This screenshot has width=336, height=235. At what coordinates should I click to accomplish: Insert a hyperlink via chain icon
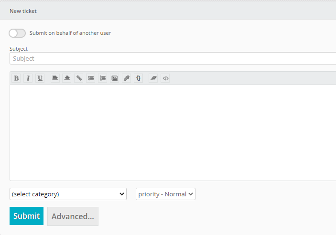tap(79, 78)
